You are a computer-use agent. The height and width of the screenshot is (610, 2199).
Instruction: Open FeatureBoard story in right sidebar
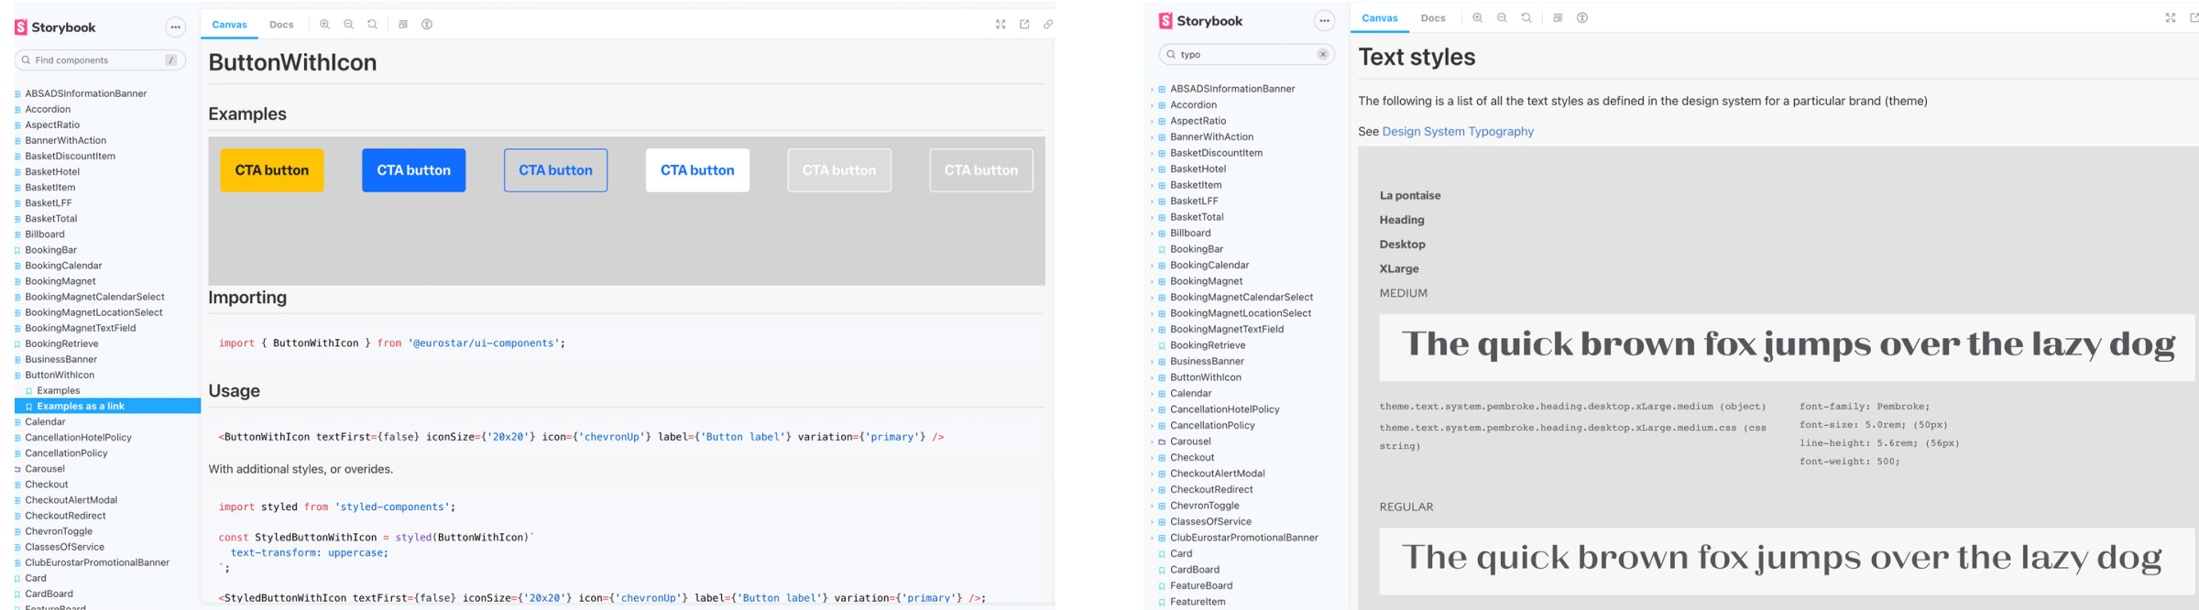tap(1201, 586)
